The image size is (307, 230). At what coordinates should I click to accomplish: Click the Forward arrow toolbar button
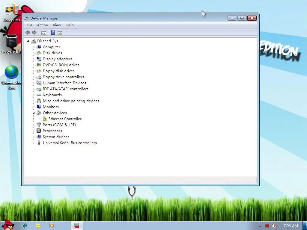click(34, 32)
